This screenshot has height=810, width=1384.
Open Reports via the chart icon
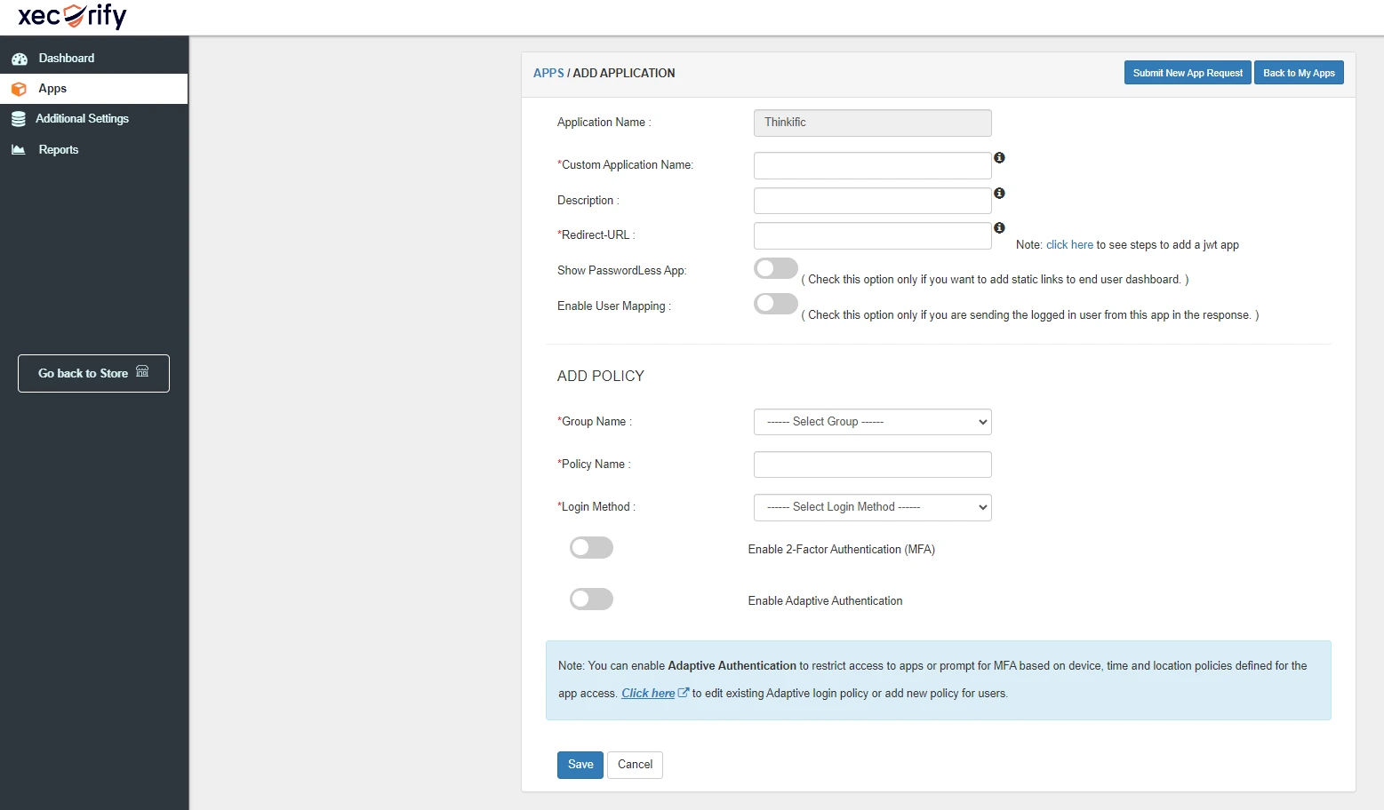20,149
